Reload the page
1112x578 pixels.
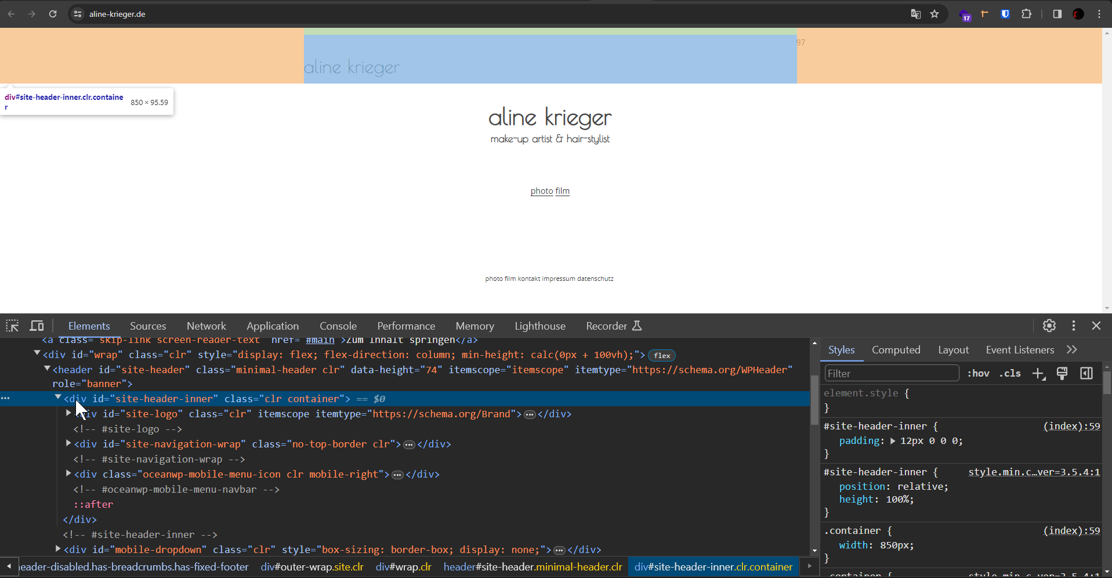point(53,14)
